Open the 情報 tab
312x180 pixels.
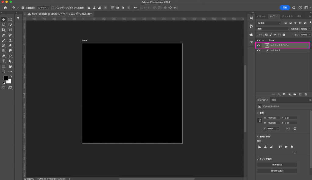(274, 100)
